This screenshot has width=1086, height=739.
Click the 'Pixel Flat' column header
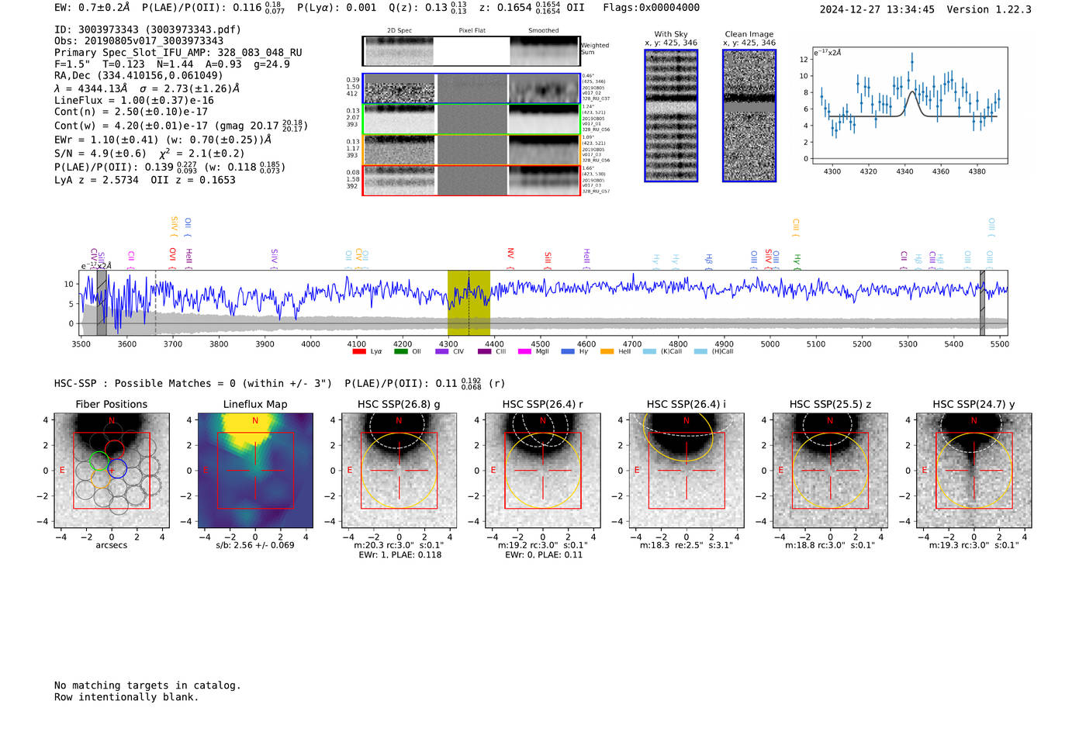(472, 31)
